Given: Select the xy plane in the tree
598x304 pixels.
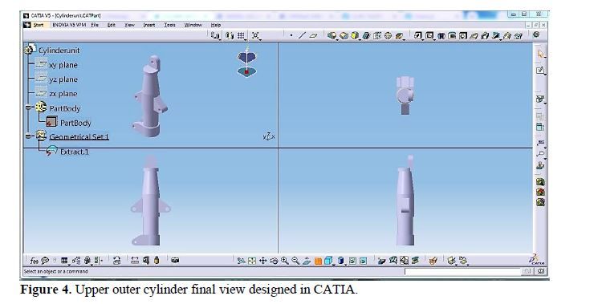Looking at the screenshot, I should (x=63, y=65).
